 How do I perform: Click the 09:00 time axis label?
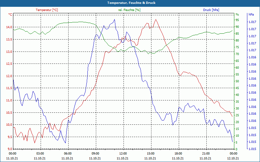coord(96,153)
